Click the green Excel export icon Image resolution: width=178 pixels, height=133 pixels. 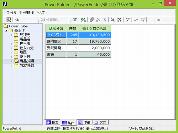coord(75,20)
